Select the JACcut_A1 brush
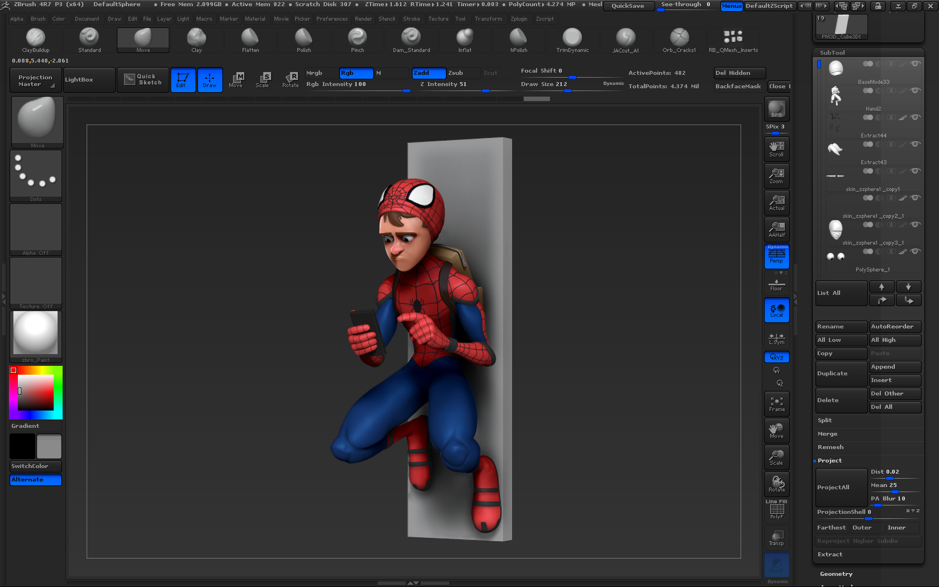 626,40
